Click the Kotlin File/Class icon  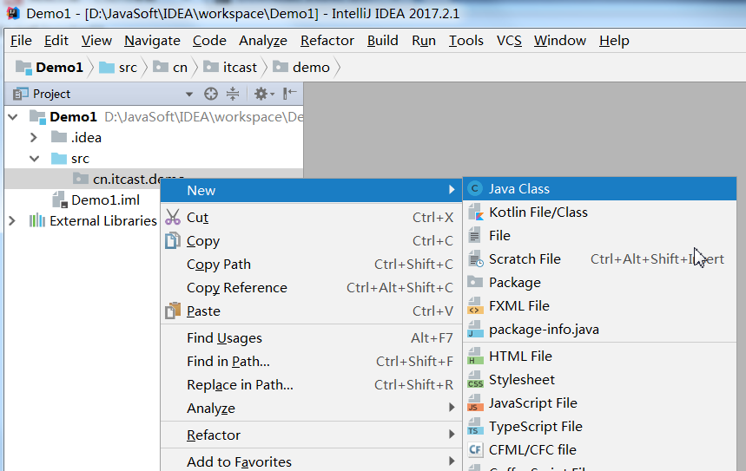click(475, 213)
